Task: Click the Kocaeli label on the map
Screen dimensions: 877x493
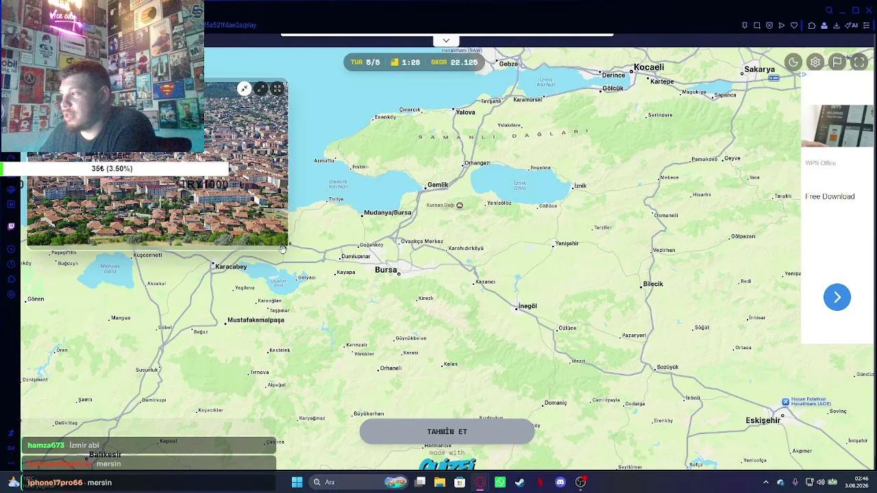Action: 649,67
